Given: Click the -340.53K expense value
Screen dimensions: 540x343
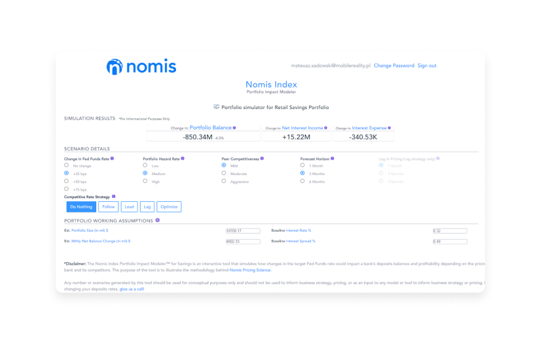Looking at the screenshot, I should point(363,137).
